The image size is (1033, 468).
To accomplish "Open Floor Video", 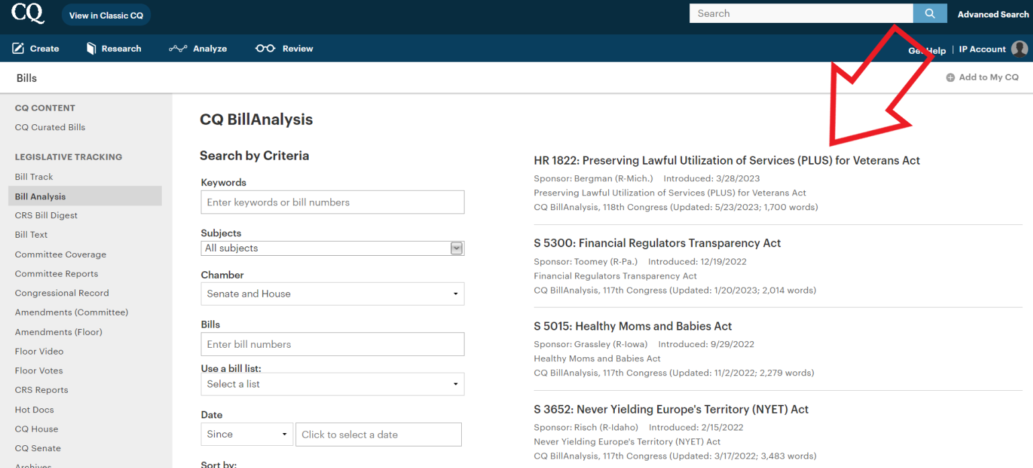I will [x=39, y=351].
